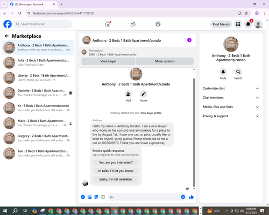Choose a GIF in composer
Image resolution: width=269 pixels, height=215 pixels.
103,197
